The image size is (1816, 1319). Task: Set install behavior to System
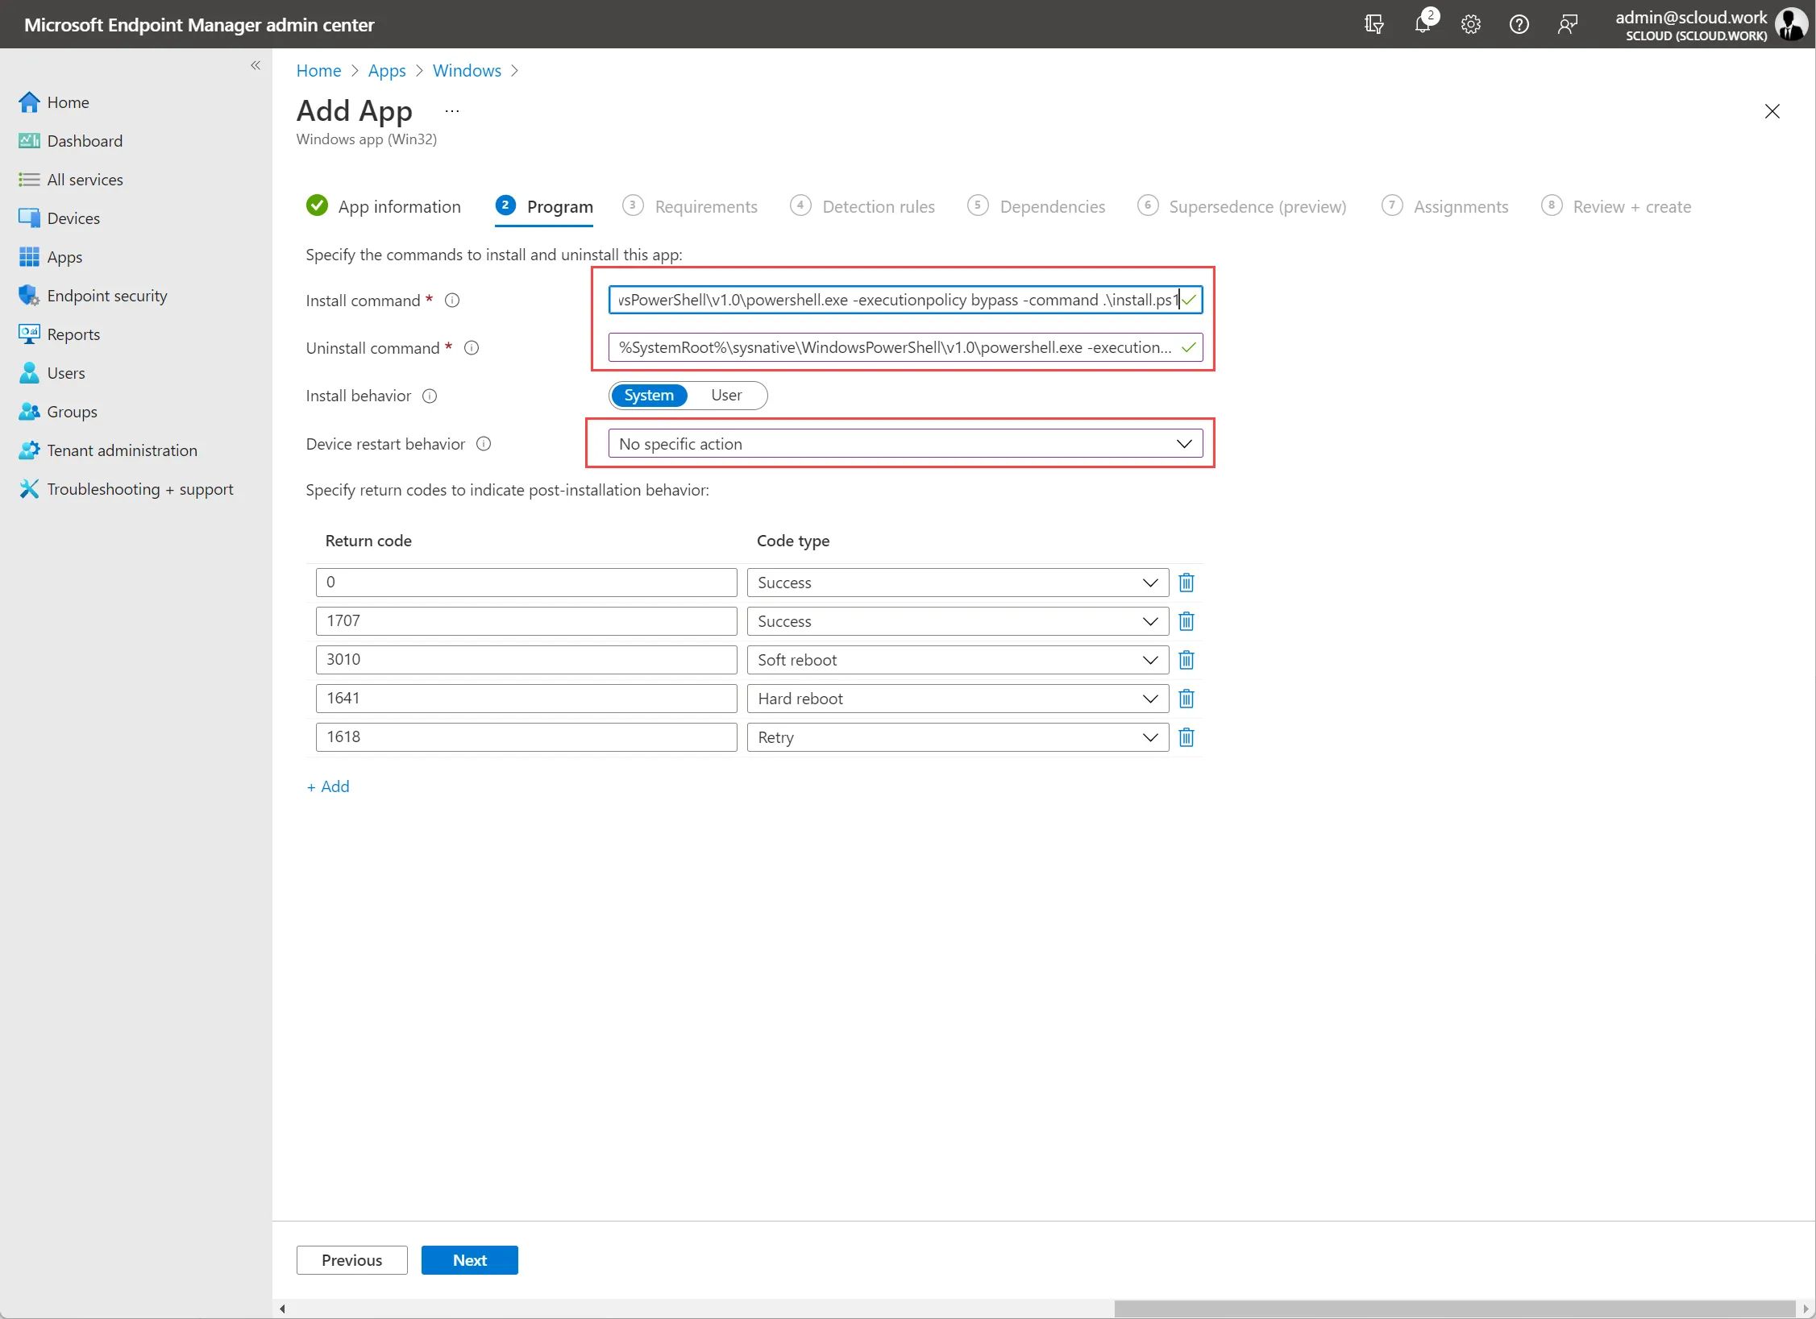[x=649, y=396]
